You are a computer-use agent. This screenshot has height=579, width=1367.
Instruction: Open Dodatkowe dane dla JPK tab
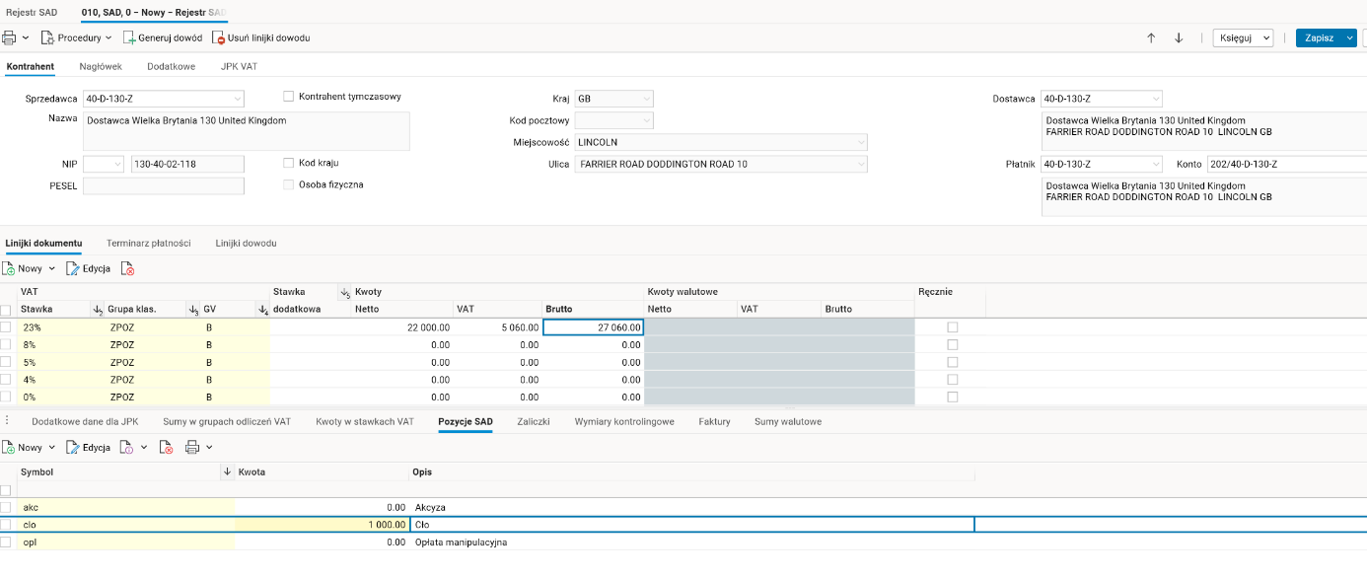coord(85,421)
